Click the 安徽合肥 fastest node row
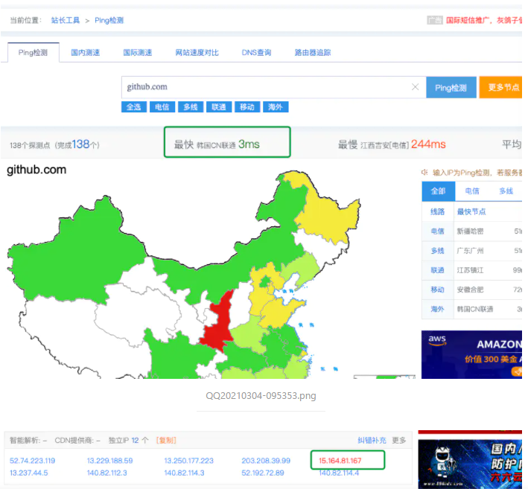Image resolution: width=528 pixels, height=489 pixels. (471, 290)
